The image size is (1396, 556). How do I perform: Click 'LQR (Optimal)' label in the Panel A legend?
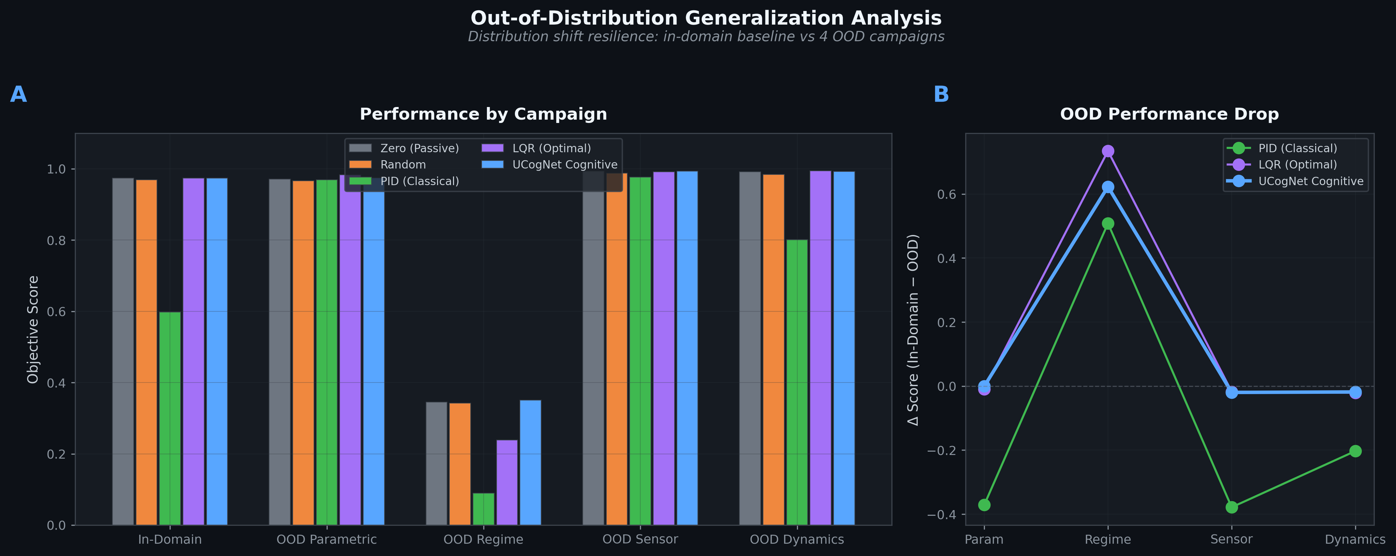pos(552,148)
